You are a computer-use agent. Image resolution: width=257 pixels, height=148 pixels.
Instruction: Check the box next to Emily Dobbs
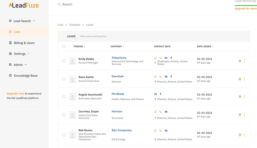point(64,61)
